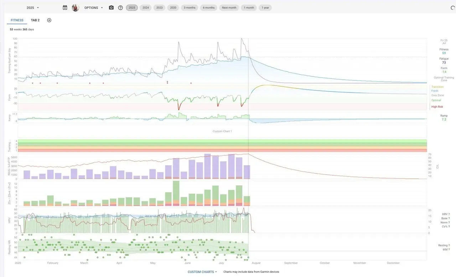
Task: Click the loading spinner icon at top right
Action: coord(453,7)
